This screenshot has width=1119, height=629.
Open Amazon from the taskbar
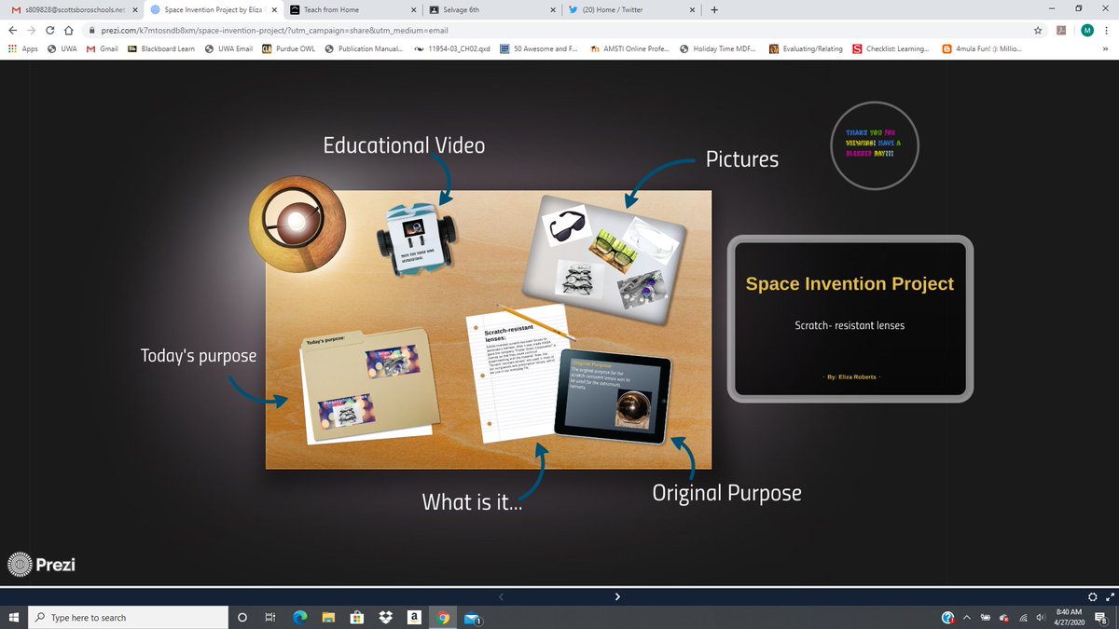click(x=413, y=617)
